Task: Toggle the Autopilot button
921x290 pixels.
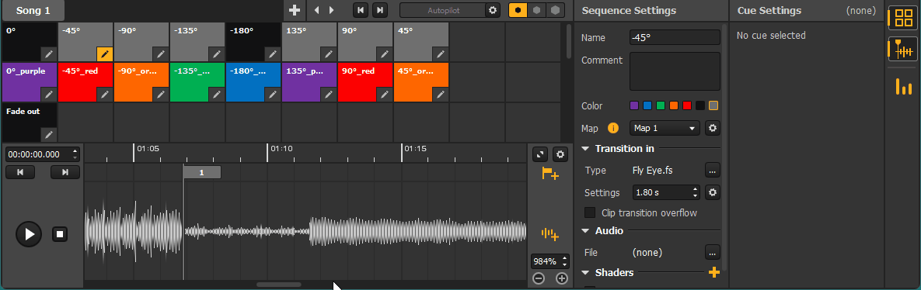Action: pyautogui.click(x=443, y=10)
